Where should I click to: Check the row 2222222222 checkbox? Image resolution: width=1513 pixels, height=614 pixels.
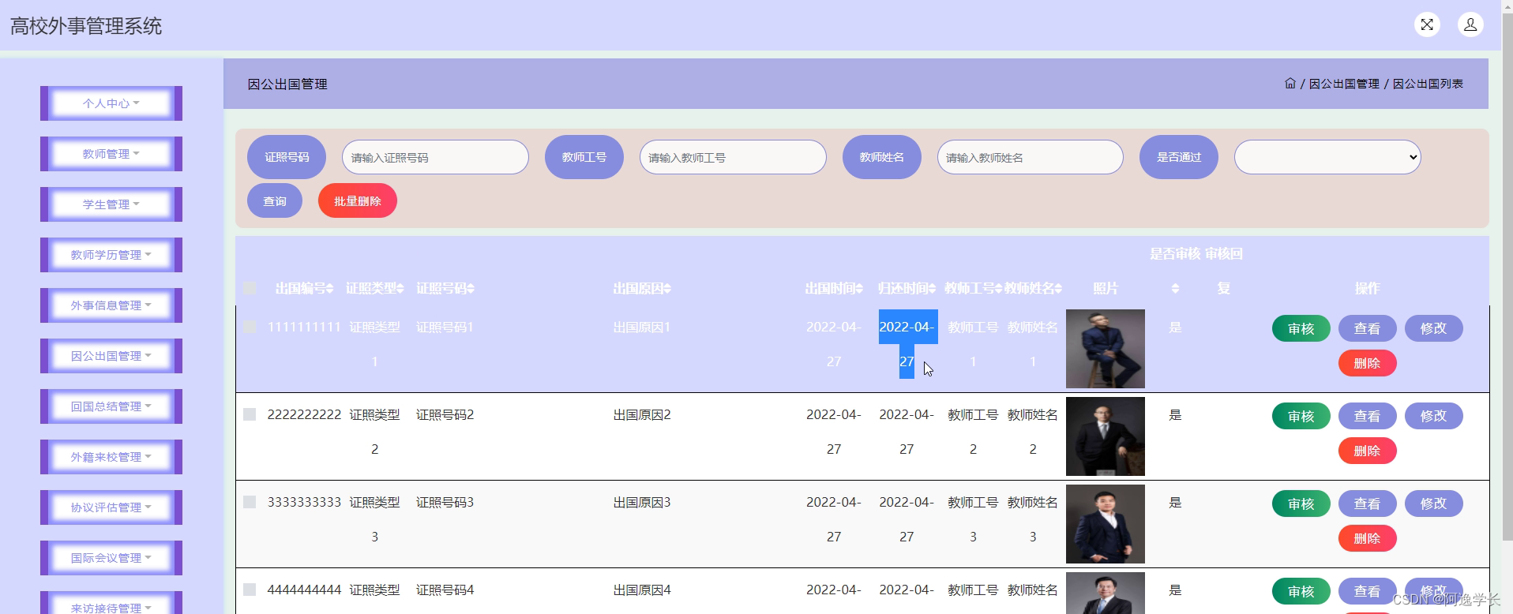click(x=250, y=414)
